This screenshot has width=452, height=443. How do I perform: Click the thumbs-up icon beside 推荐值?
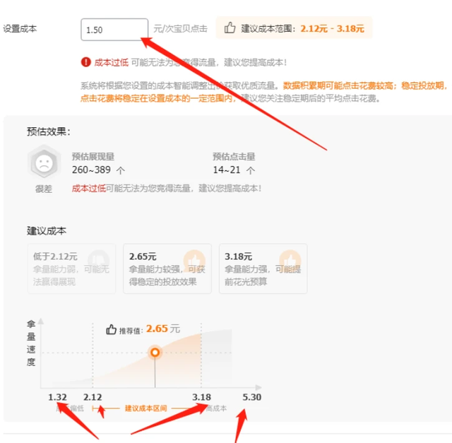pyautogui.click(x=111, y=329)
